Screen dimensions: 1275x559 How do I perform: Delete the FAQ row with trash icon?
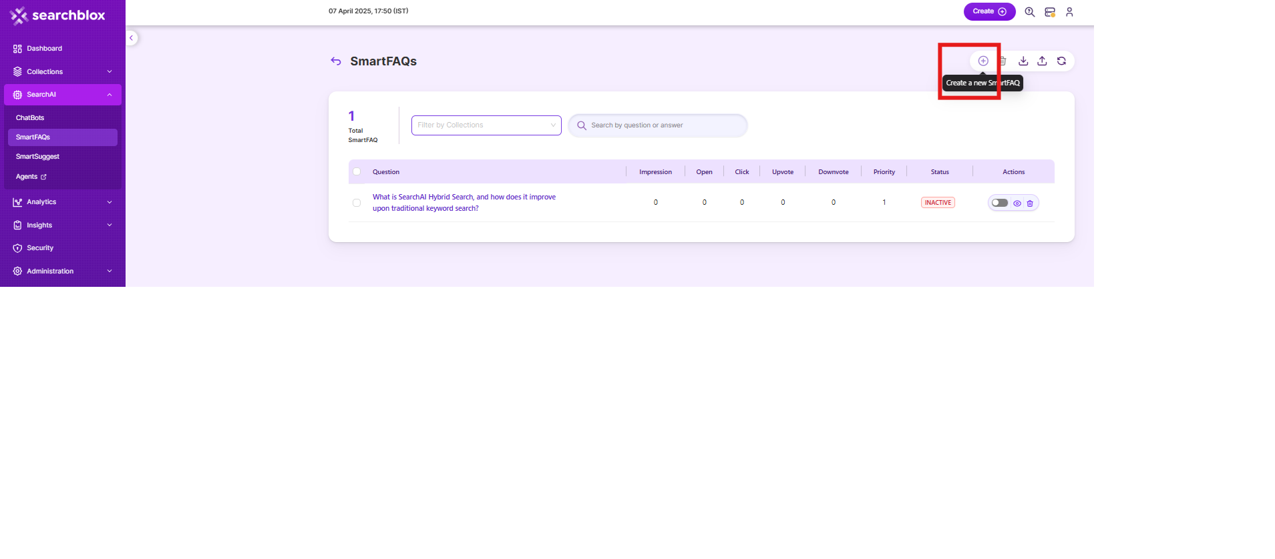tap(1030, 203)
